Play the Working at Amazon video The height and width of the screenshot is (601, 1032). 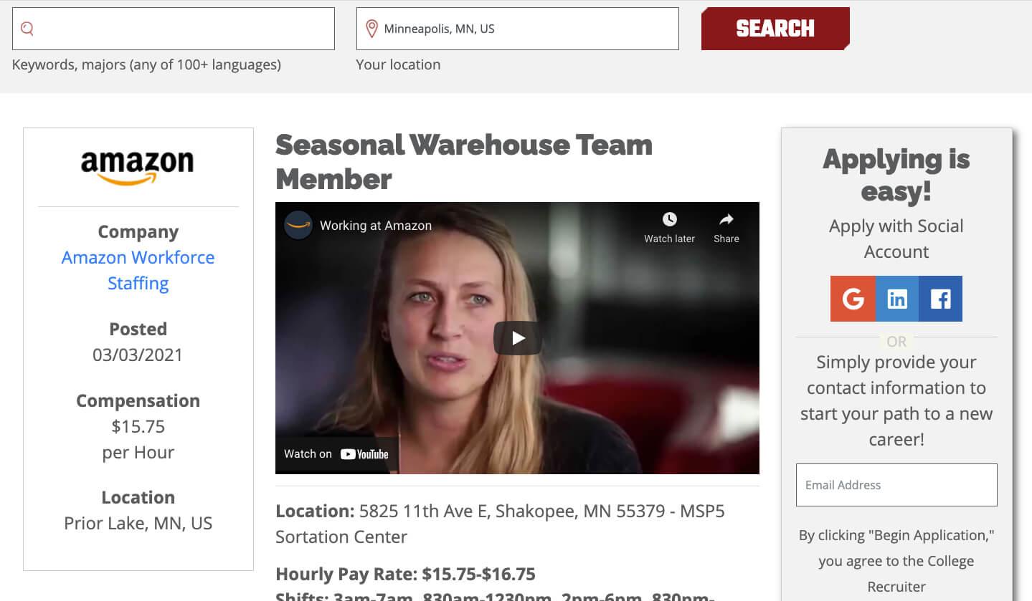coord(518,338)
